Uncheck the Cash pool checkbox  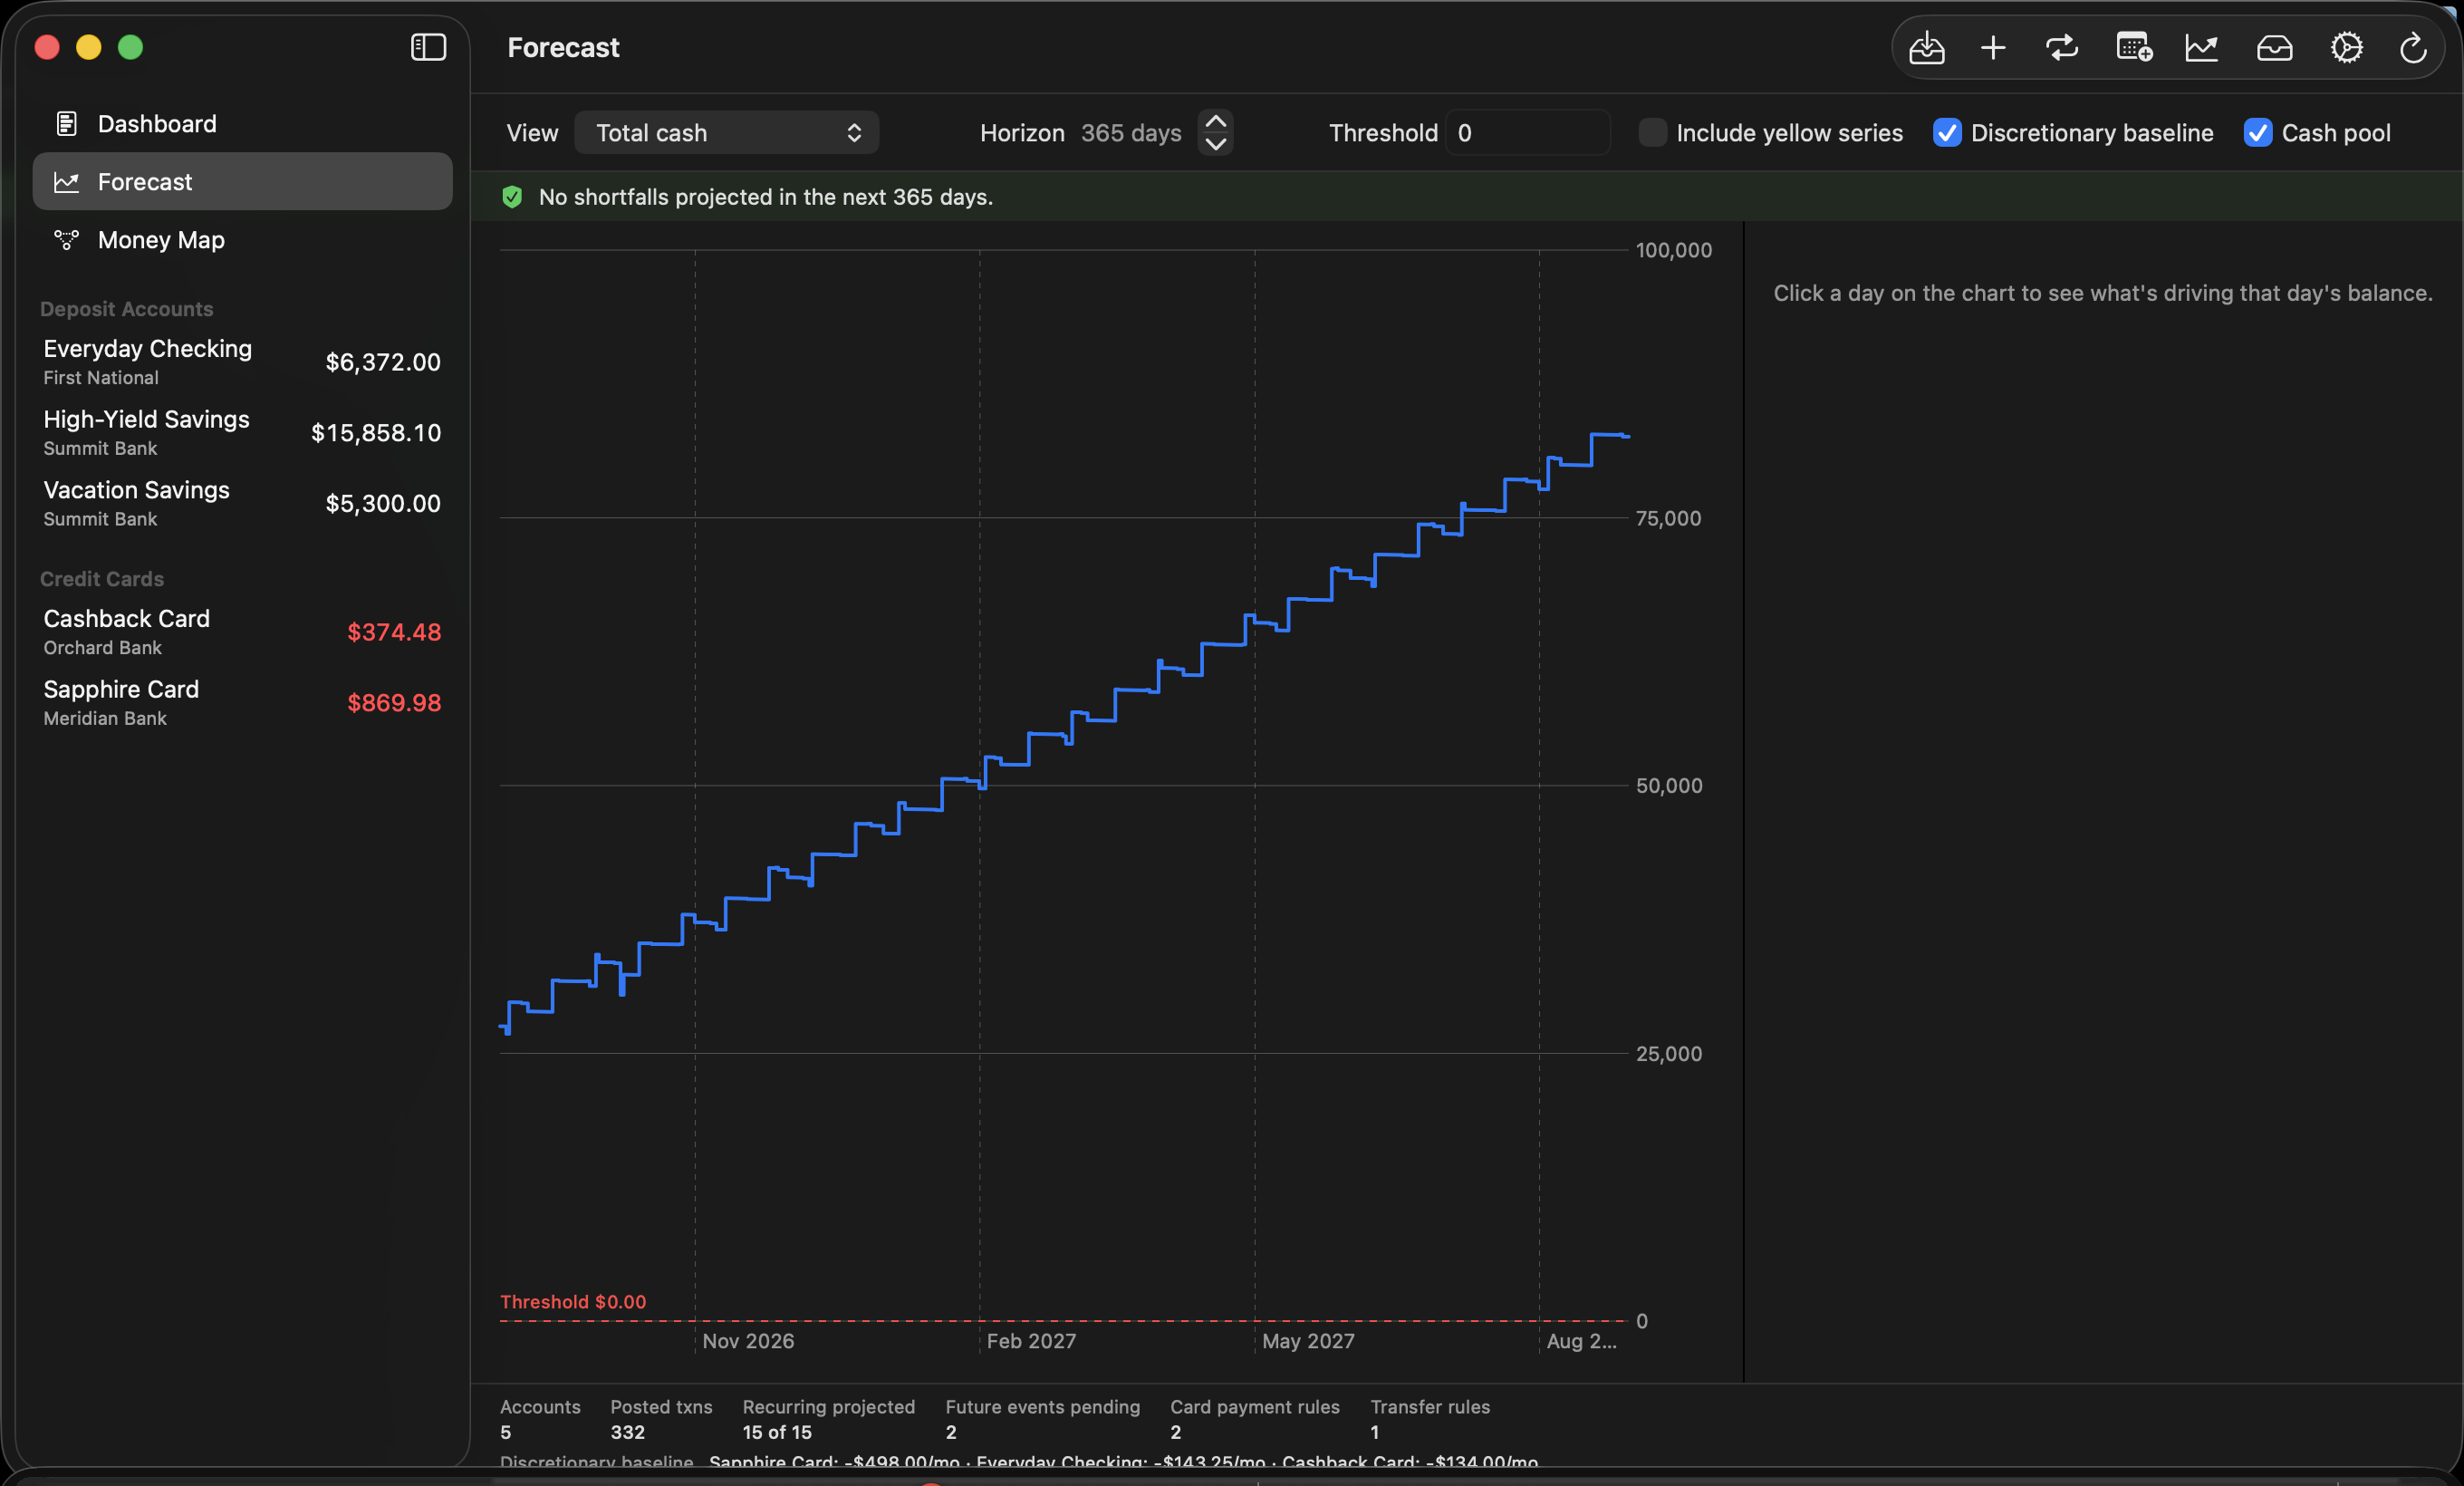(x=2257, y=133)
